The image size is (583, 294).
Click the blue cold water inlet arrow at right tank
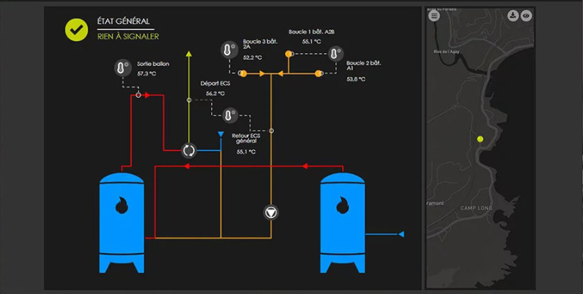point(401,234)
